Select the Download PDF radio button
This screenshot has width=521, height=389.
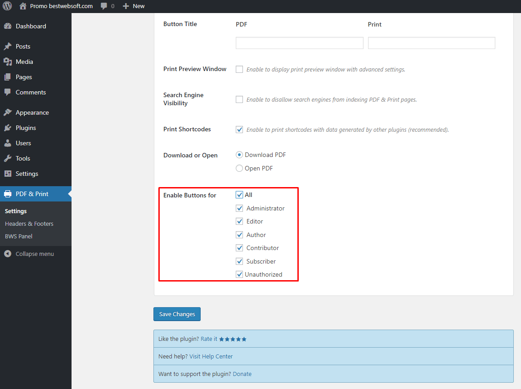[x=239, y=155]
